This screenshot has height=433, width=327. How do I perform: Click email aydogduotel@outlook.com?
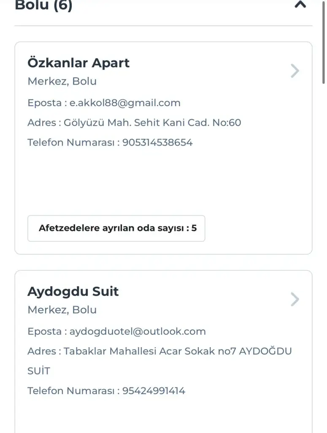pyautogui.click(x=138, y=332)
